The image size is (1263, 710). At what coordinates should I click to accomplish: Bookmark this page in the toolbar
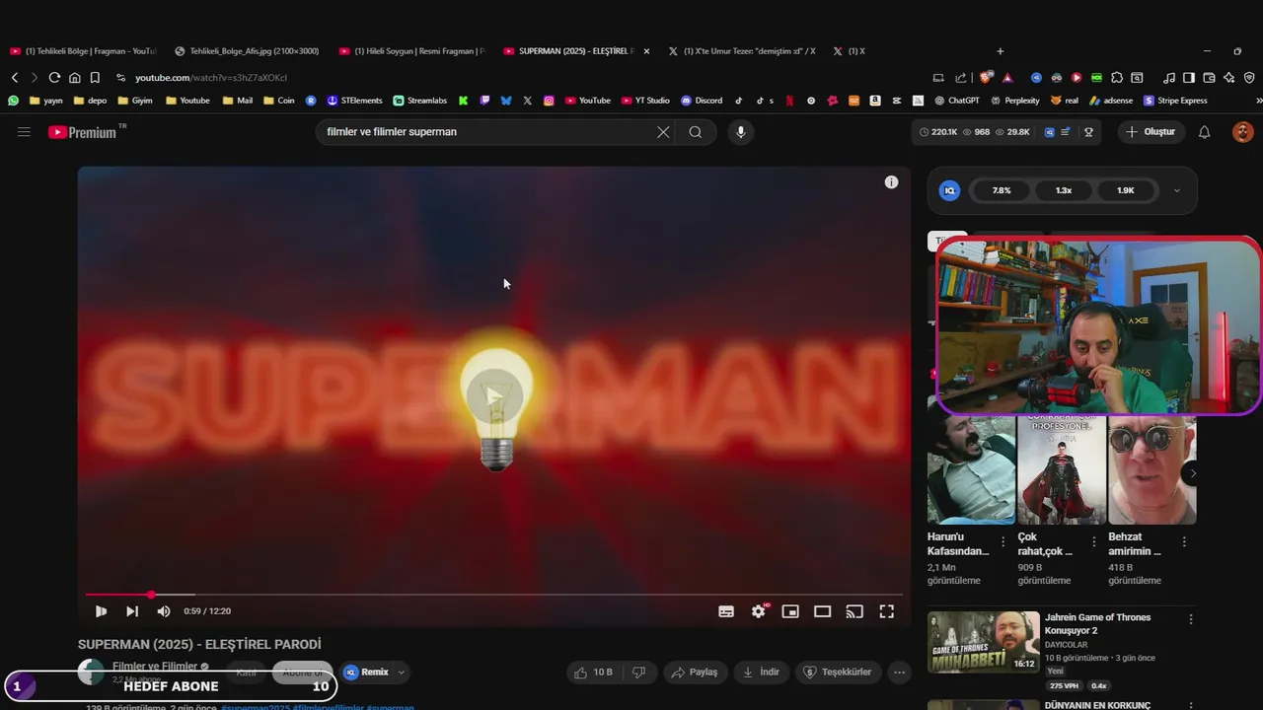[95, 78]
